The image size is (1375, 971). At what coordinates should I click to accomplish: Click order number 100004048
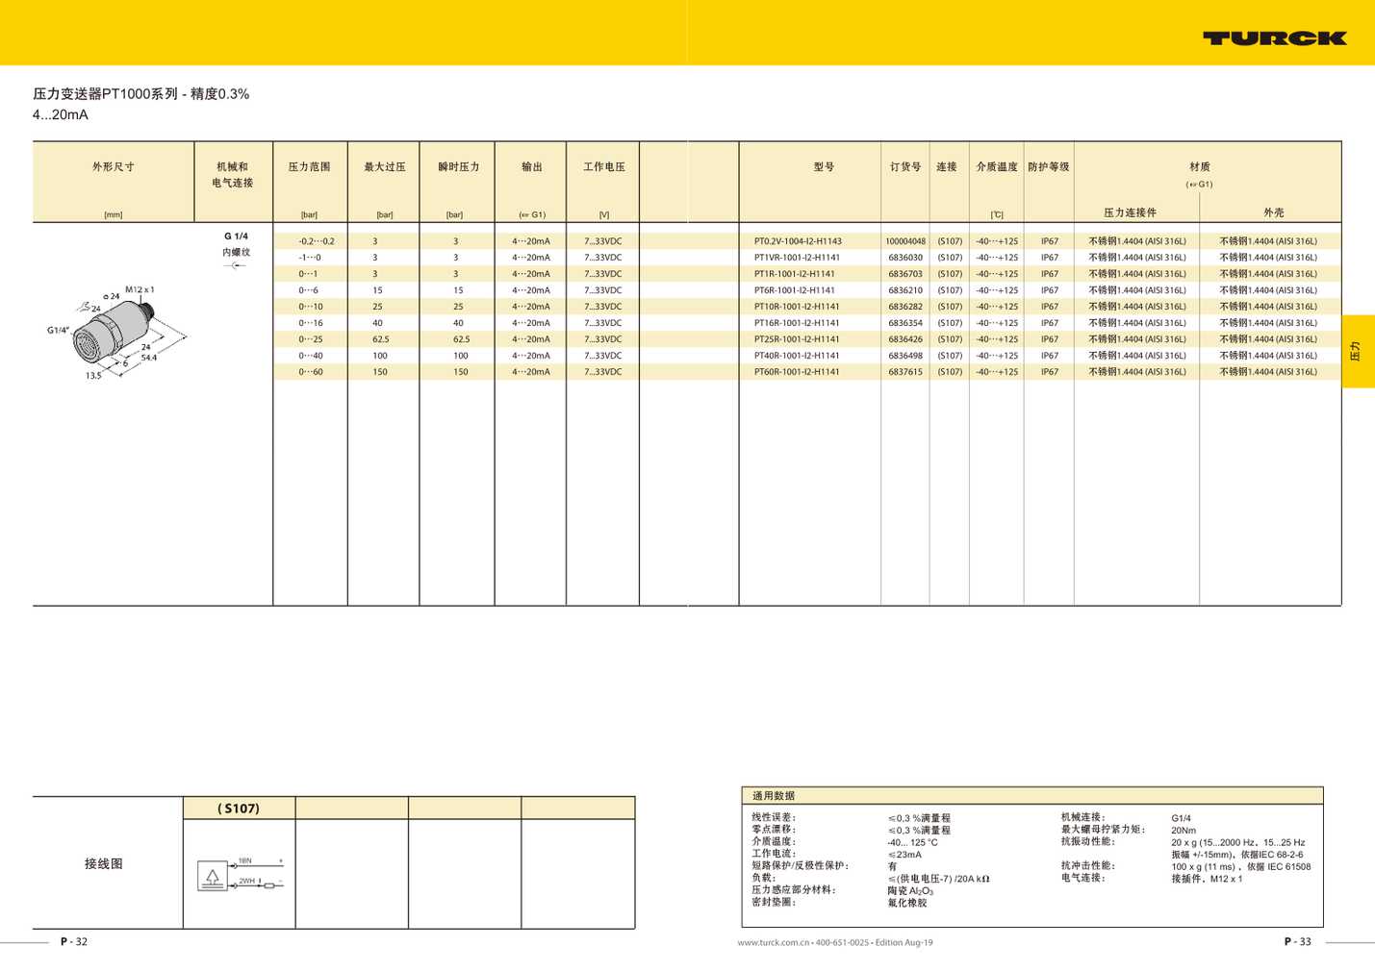(905, 241)
